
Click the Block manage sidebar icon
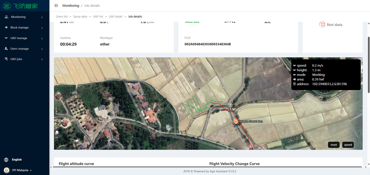click(7, 27)
